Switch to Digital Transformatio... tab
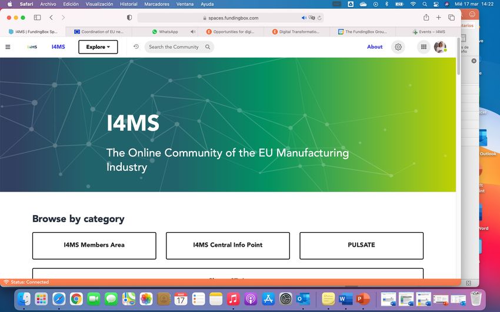The height and width of the screenshot is (312, 500). [296, 32]
